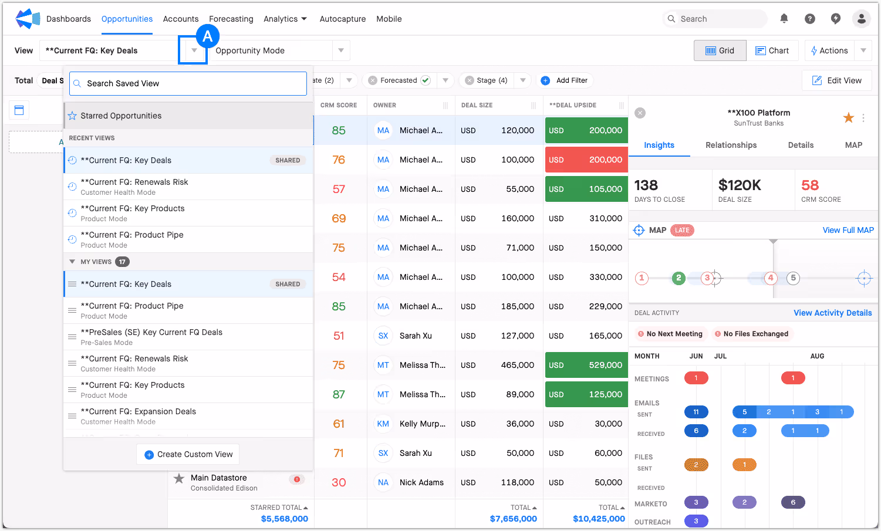The image size is (881, 531).
Task: Collapse the My Views section
Action: [72, 262]
